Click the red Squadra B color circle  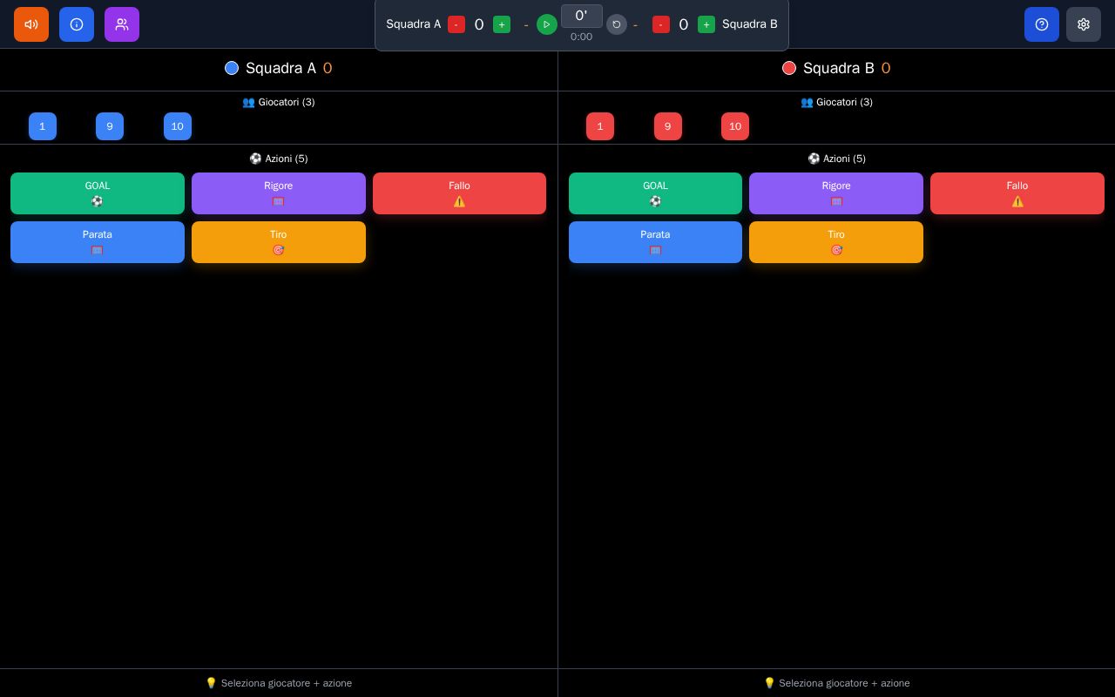[789, 68]
